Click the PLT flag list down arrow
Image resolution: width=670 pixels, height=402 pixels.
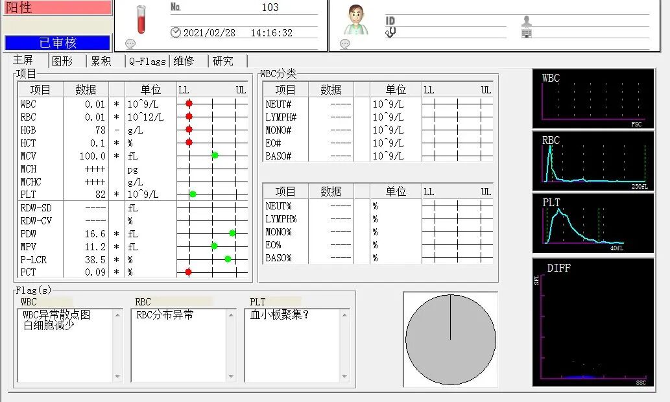(345, 376)
